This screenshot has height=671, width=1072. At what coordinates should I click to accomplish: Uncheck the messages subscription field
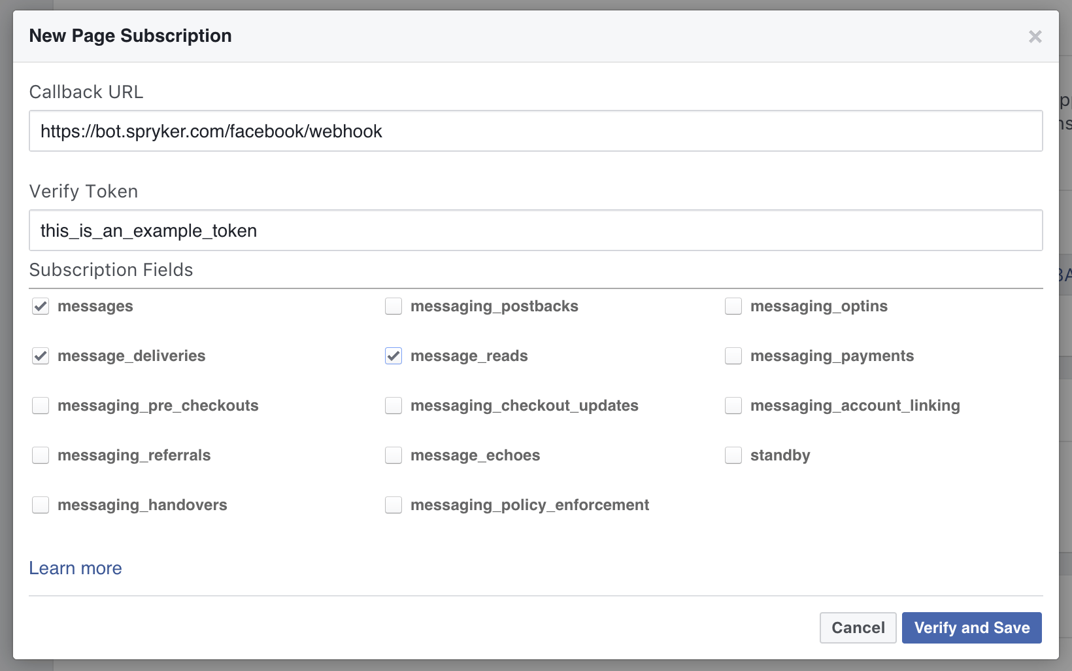[41, 306]
